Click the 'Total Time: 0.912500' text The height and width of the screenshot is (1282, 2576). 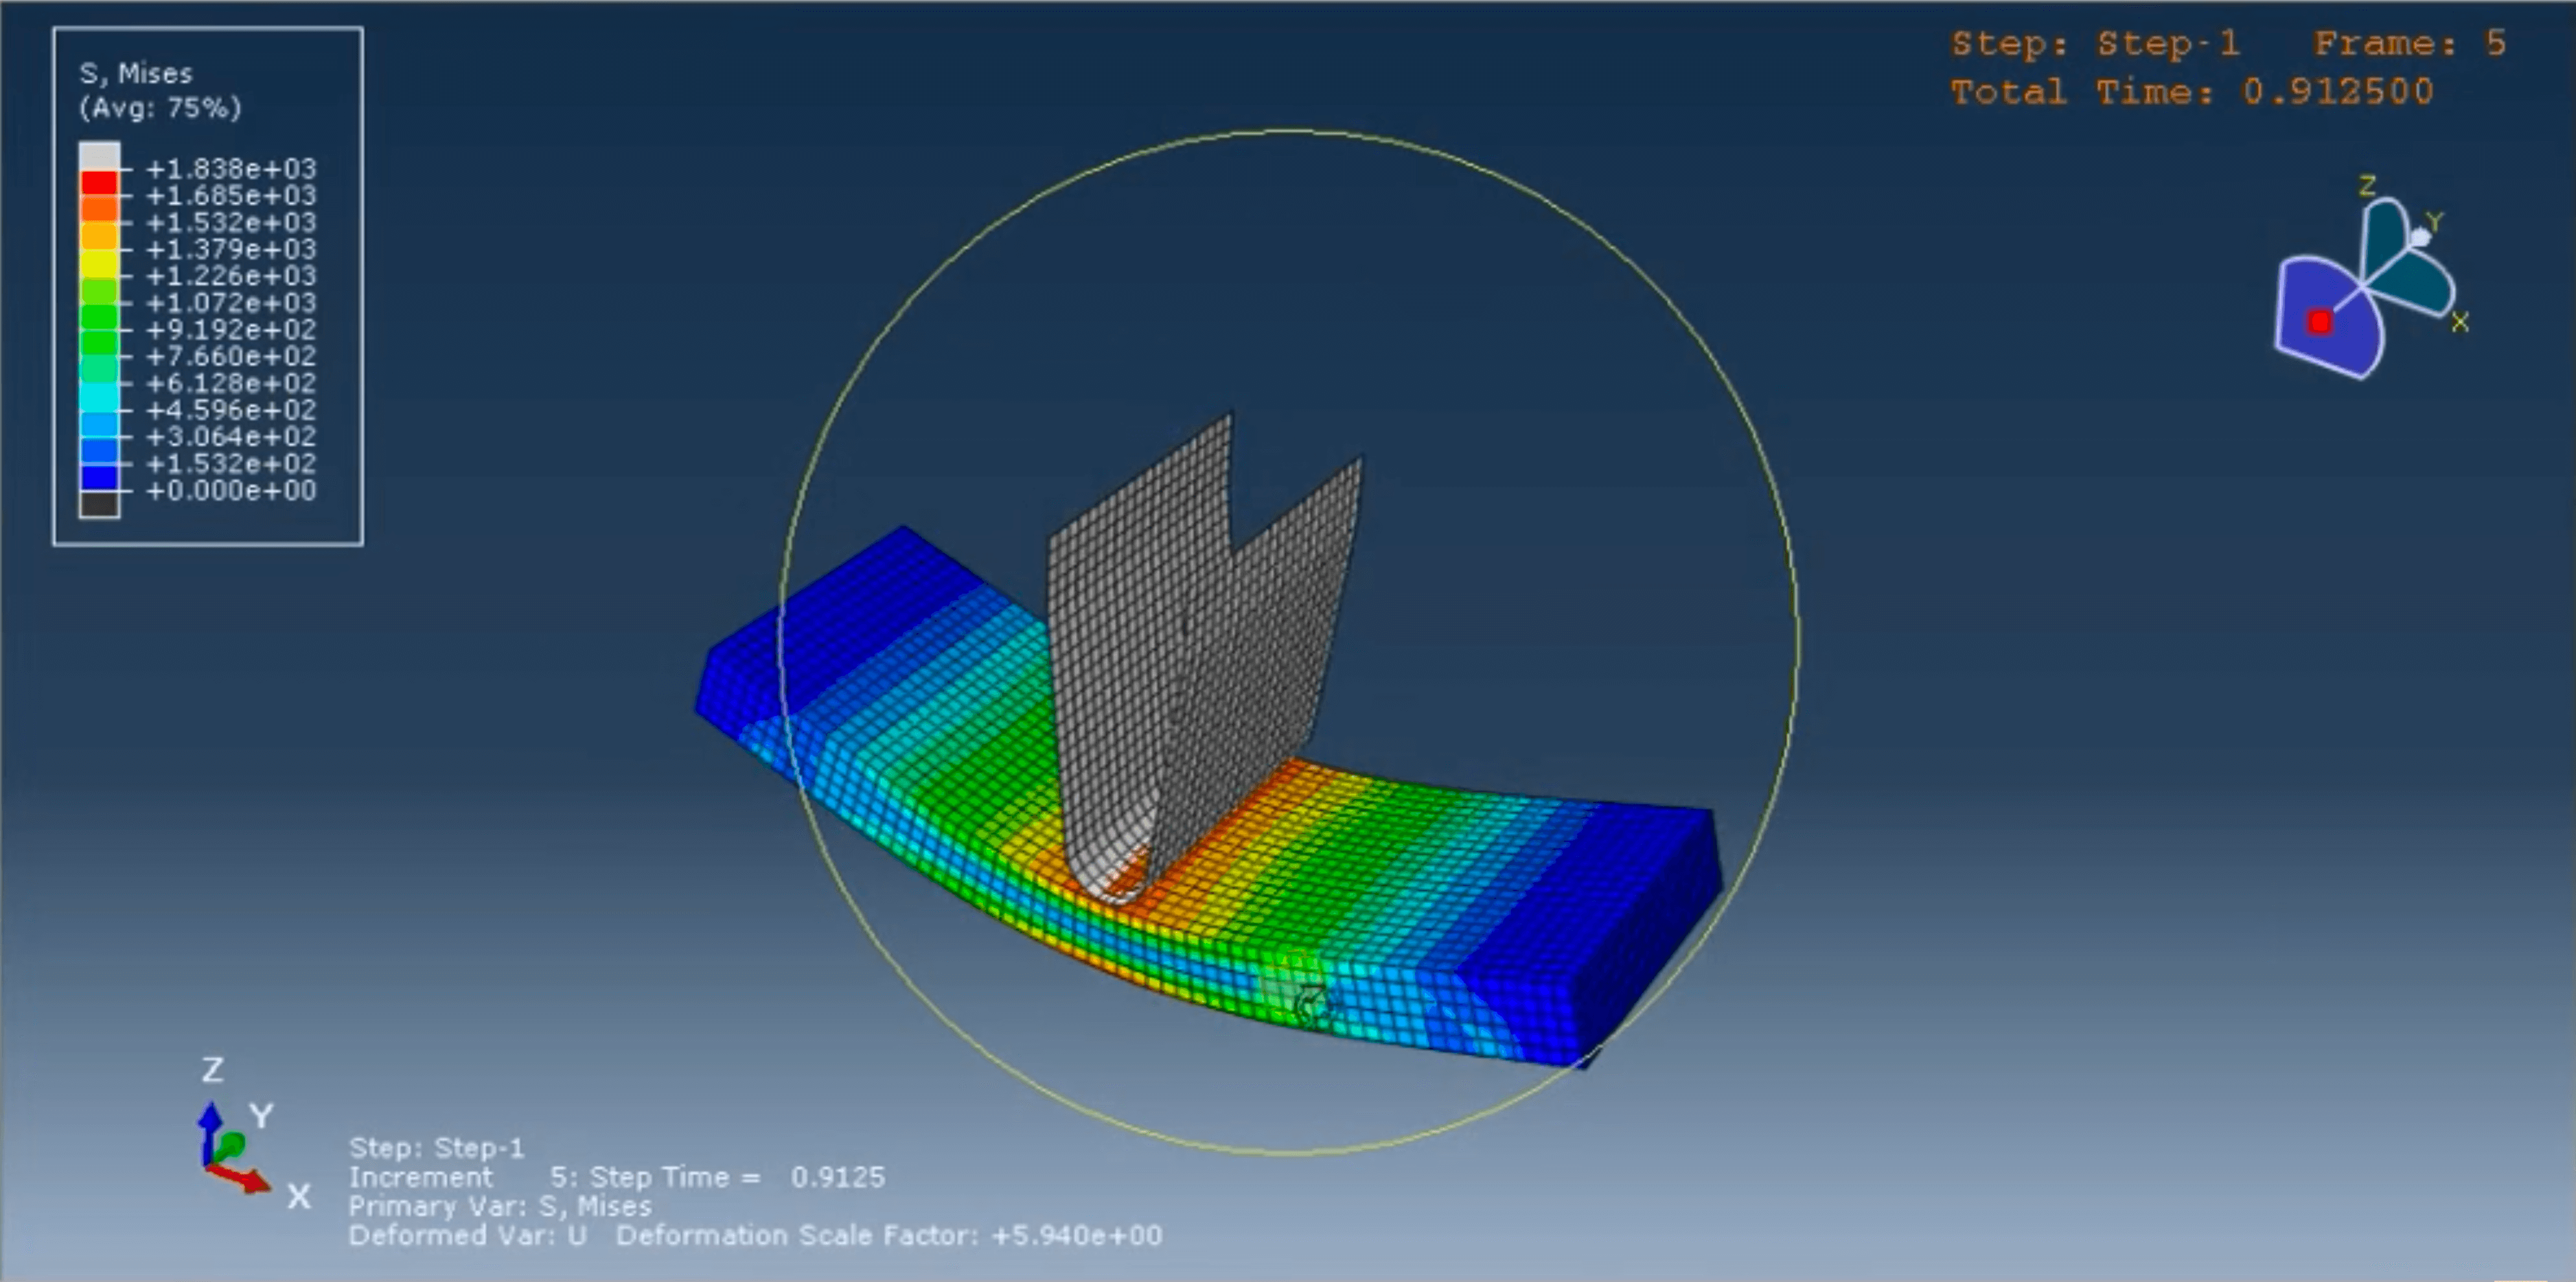(x=2191, y=93)
